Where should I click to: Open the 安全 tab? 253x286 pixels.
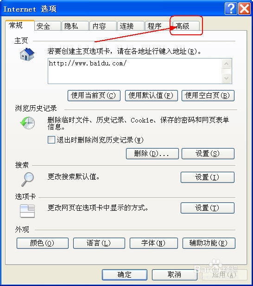(x=47, y=26)
